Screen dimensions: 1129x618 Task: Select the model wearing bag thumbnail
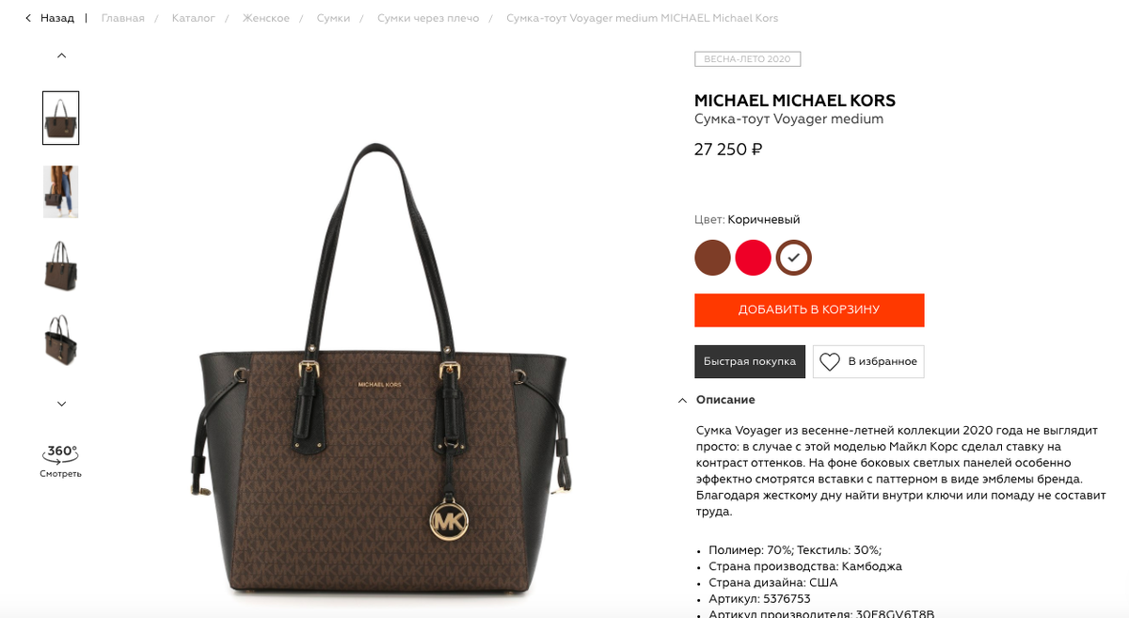click(x=61, y=192)
